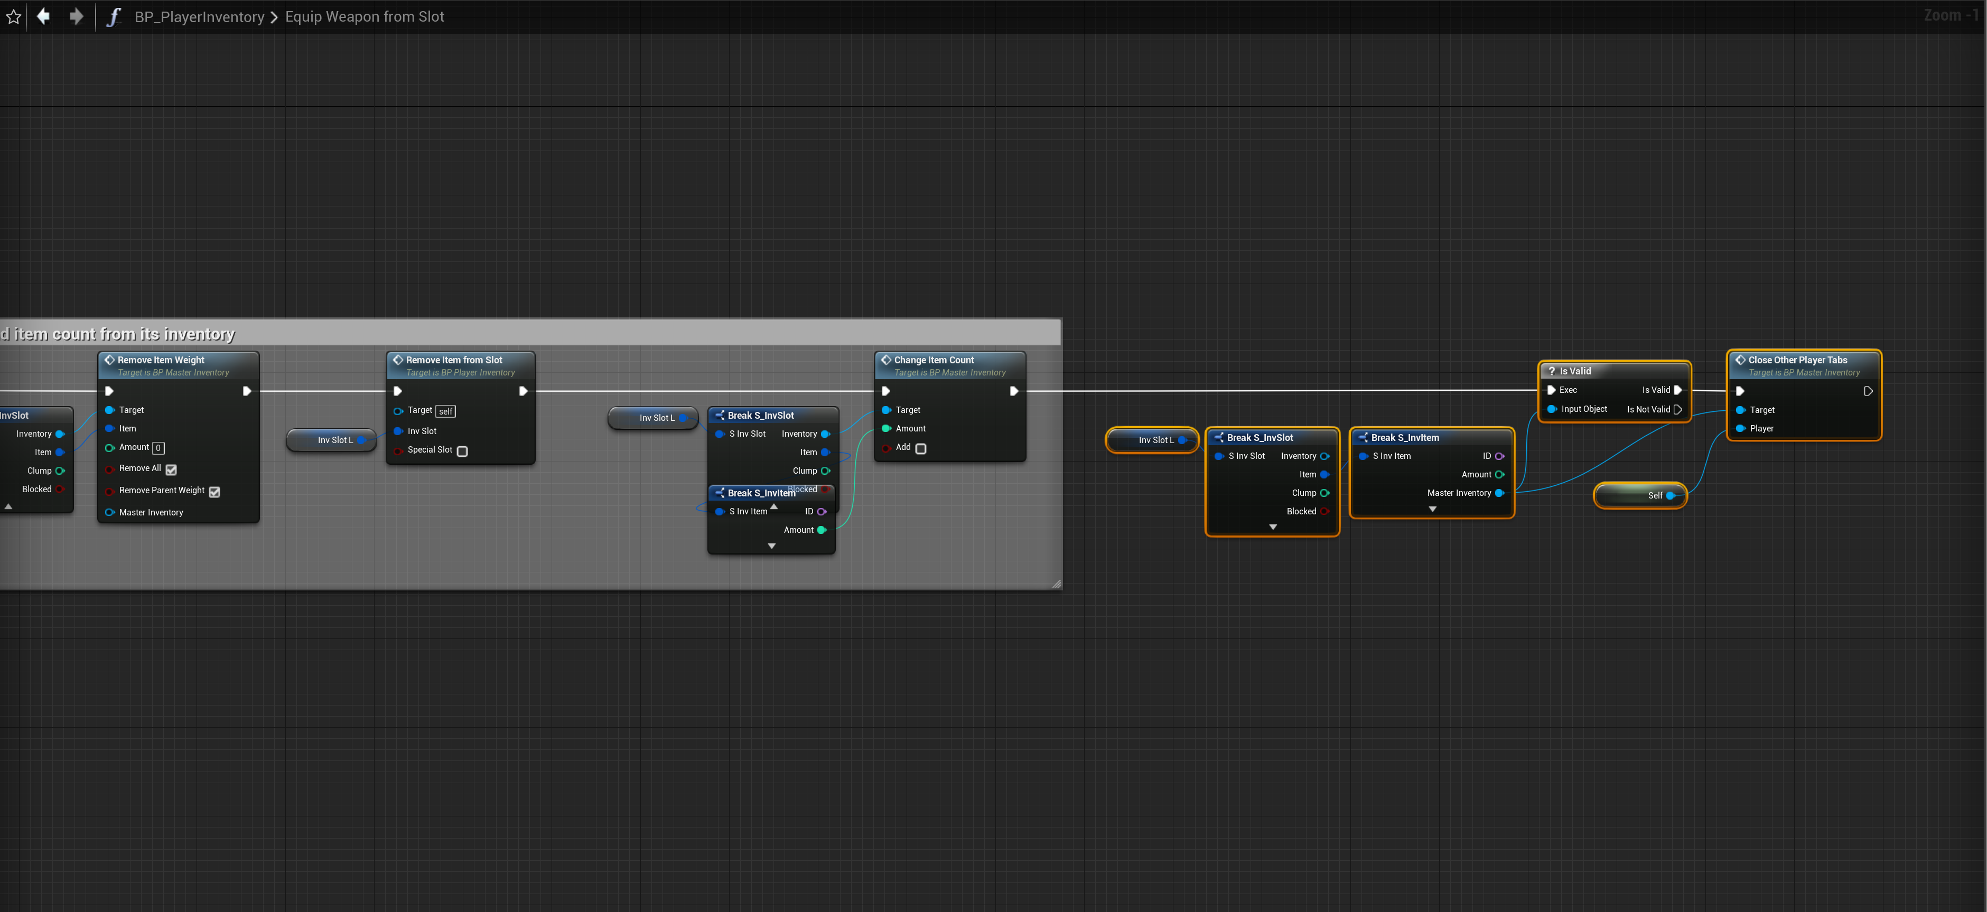Click Close Other Player Tabs exec output pin

click(1868, 391)
